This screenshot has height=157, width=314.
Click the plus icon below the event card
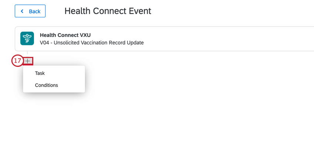28,61
